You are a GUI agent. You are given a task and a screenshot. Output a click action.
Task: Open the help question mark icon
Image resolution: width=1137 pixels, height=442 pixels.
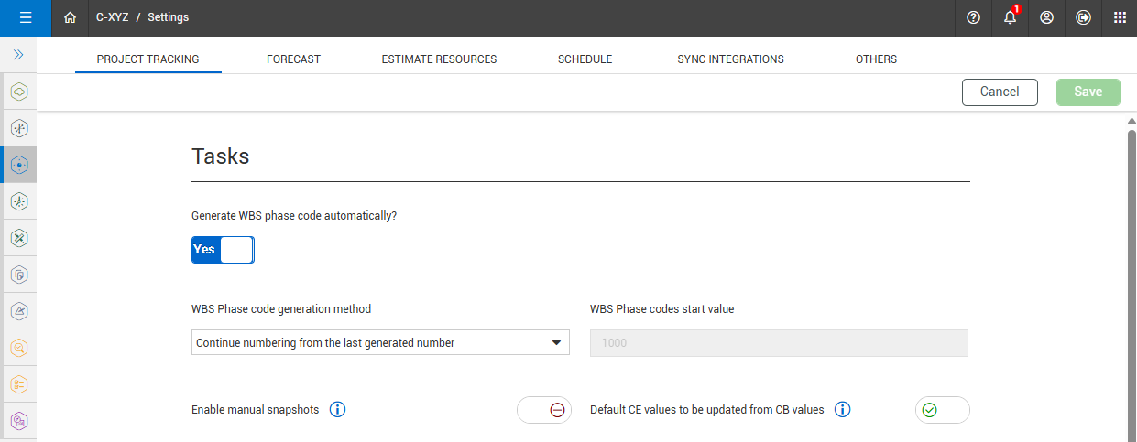click(x=973, y=17)
